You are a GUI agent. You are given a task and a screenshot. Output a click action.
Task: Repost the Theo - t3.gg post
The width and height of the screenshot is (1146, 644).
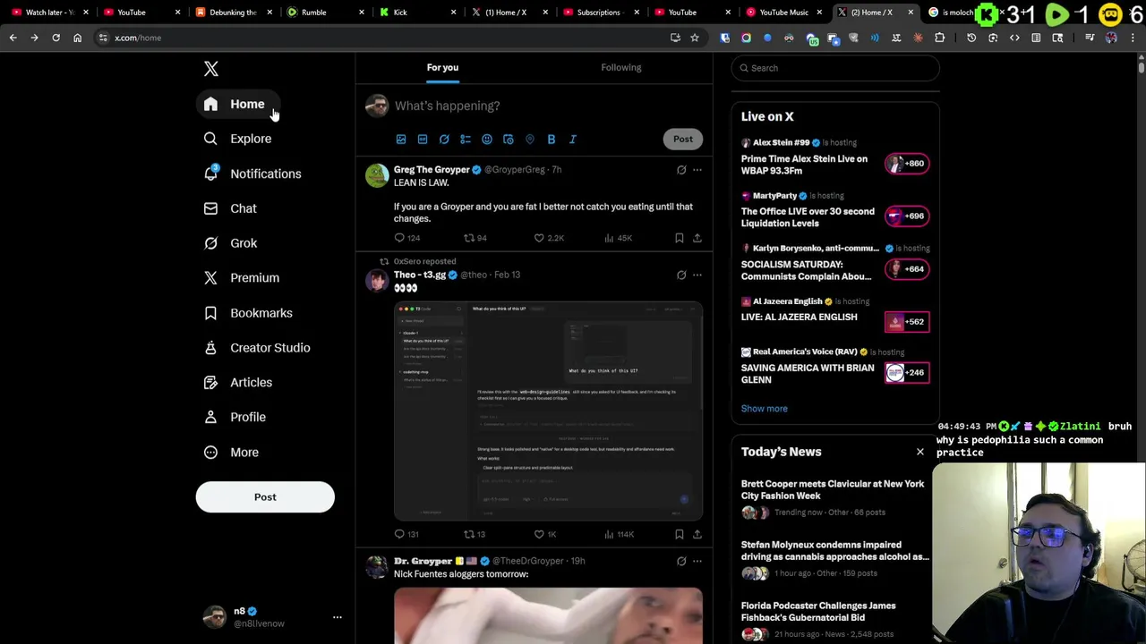[475, 534]
